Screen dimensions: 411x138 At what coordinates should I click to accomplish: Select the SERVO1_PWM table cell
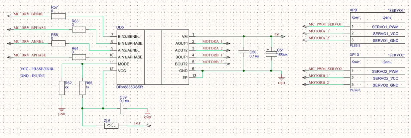pyautogui.click(x=385, y=26)
